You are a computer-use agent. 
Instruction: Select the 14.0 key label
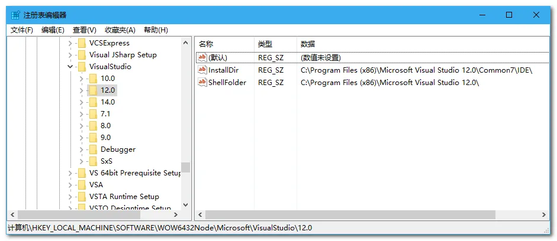point(108,102)
